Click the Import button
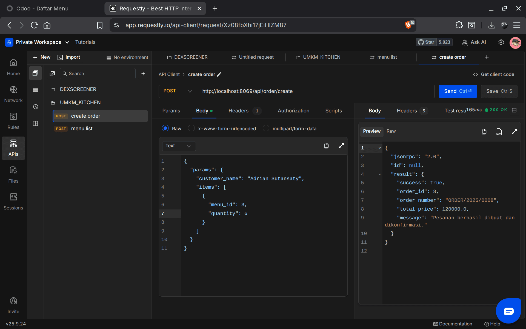This screenshot has height=329, width=526. (x=69, y=57)
